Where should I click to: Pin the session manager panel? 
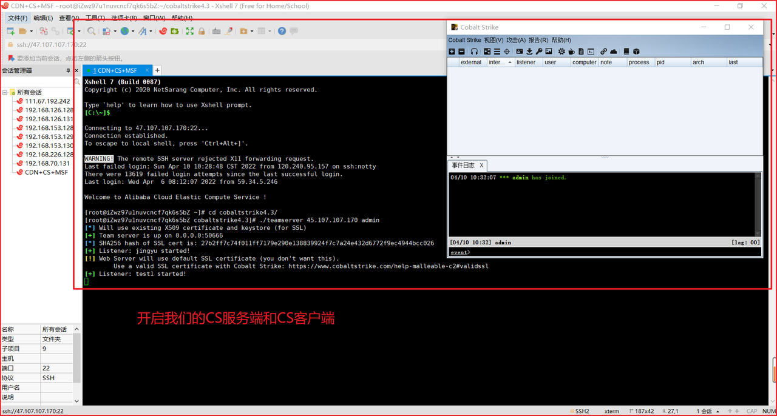69,71
